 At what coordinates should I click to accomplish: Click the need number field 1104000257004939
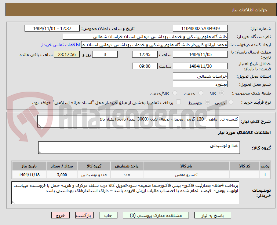pos(200,29)
